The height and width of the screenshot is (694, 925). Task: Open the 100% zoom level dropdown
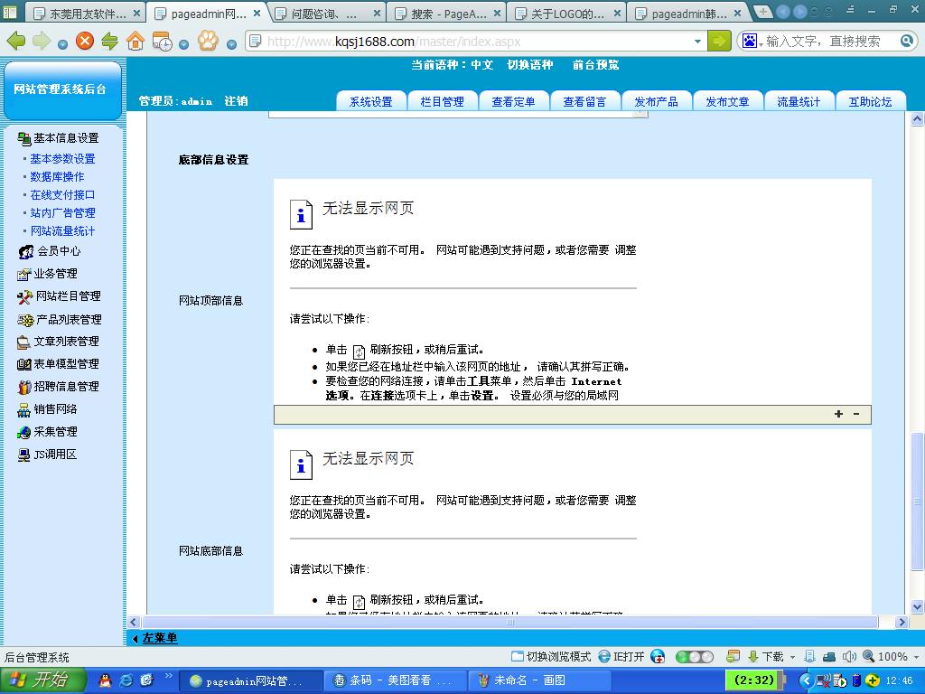click(914, 657)
